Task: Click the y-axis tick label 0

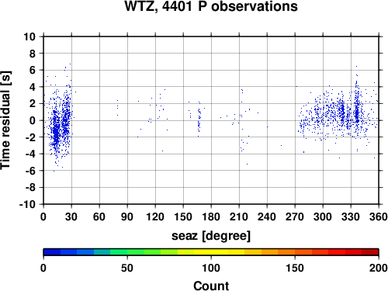Action: click(33, 120)
